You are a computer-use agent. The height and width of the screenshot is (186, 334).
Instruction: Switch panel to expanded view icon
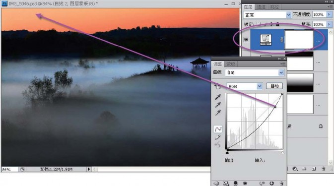[226, 183]
